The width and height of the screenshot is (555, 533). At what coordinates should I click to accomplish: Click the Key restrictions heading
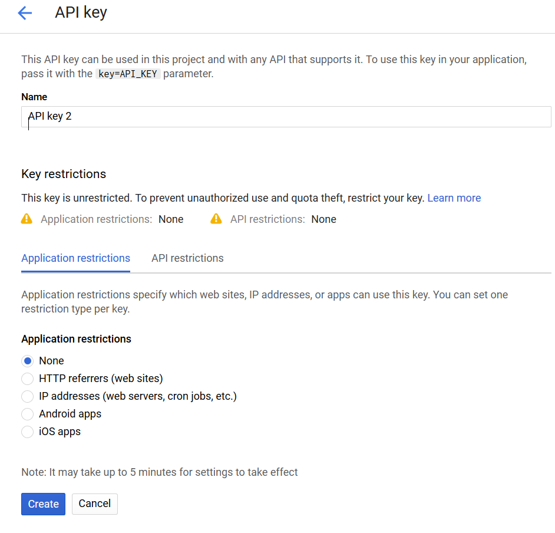[64, 174]
